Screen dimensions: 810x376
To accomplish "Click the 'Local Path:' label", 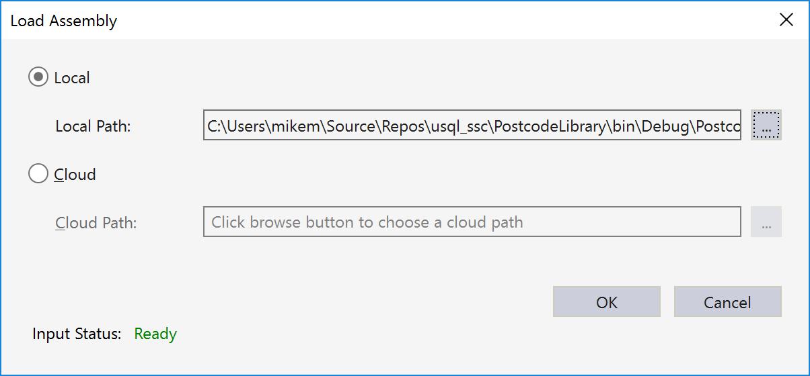I will point(93,126).
